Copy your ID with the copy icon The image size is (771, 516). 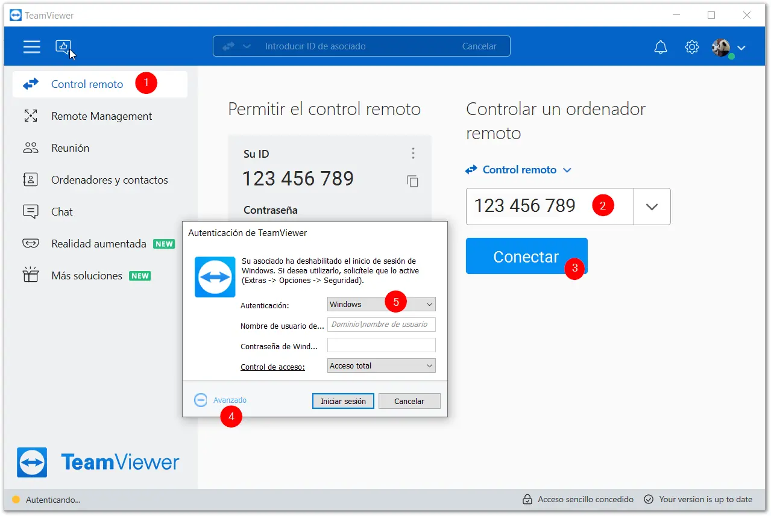(x=413, y=181)
